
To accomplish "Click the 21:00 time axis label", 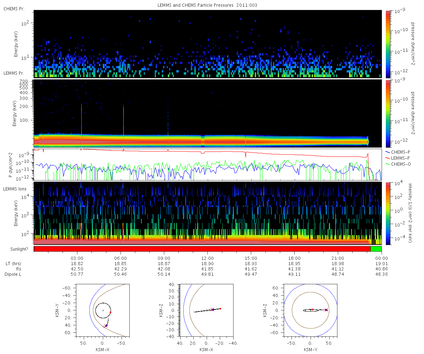I will coord(338,258).
